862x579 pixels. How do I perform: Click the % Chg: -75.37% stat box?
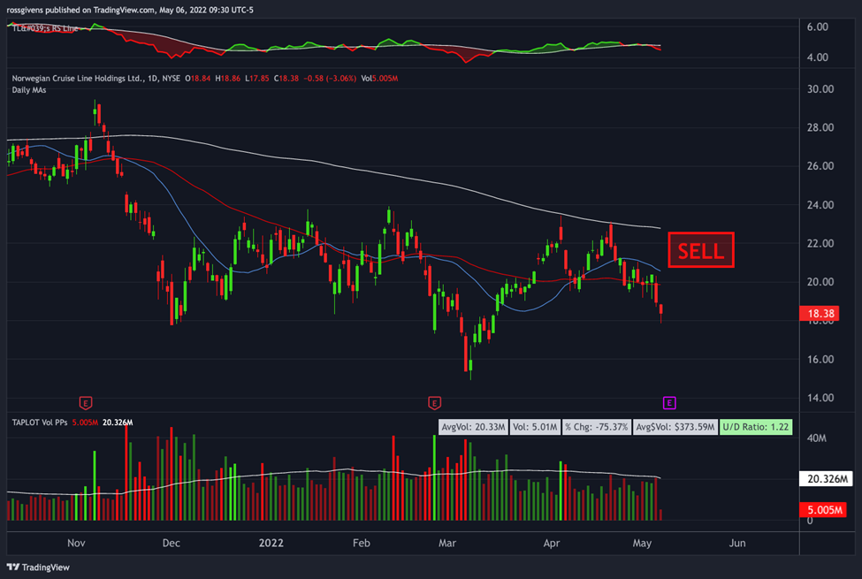(x=597, y=427)
